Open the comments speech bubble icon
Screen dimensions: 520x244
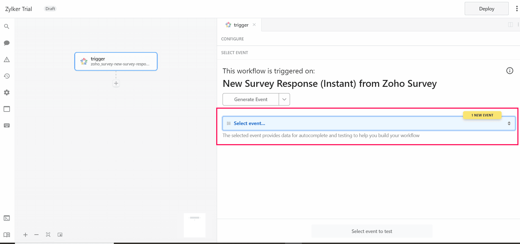(x=7, y=43)
